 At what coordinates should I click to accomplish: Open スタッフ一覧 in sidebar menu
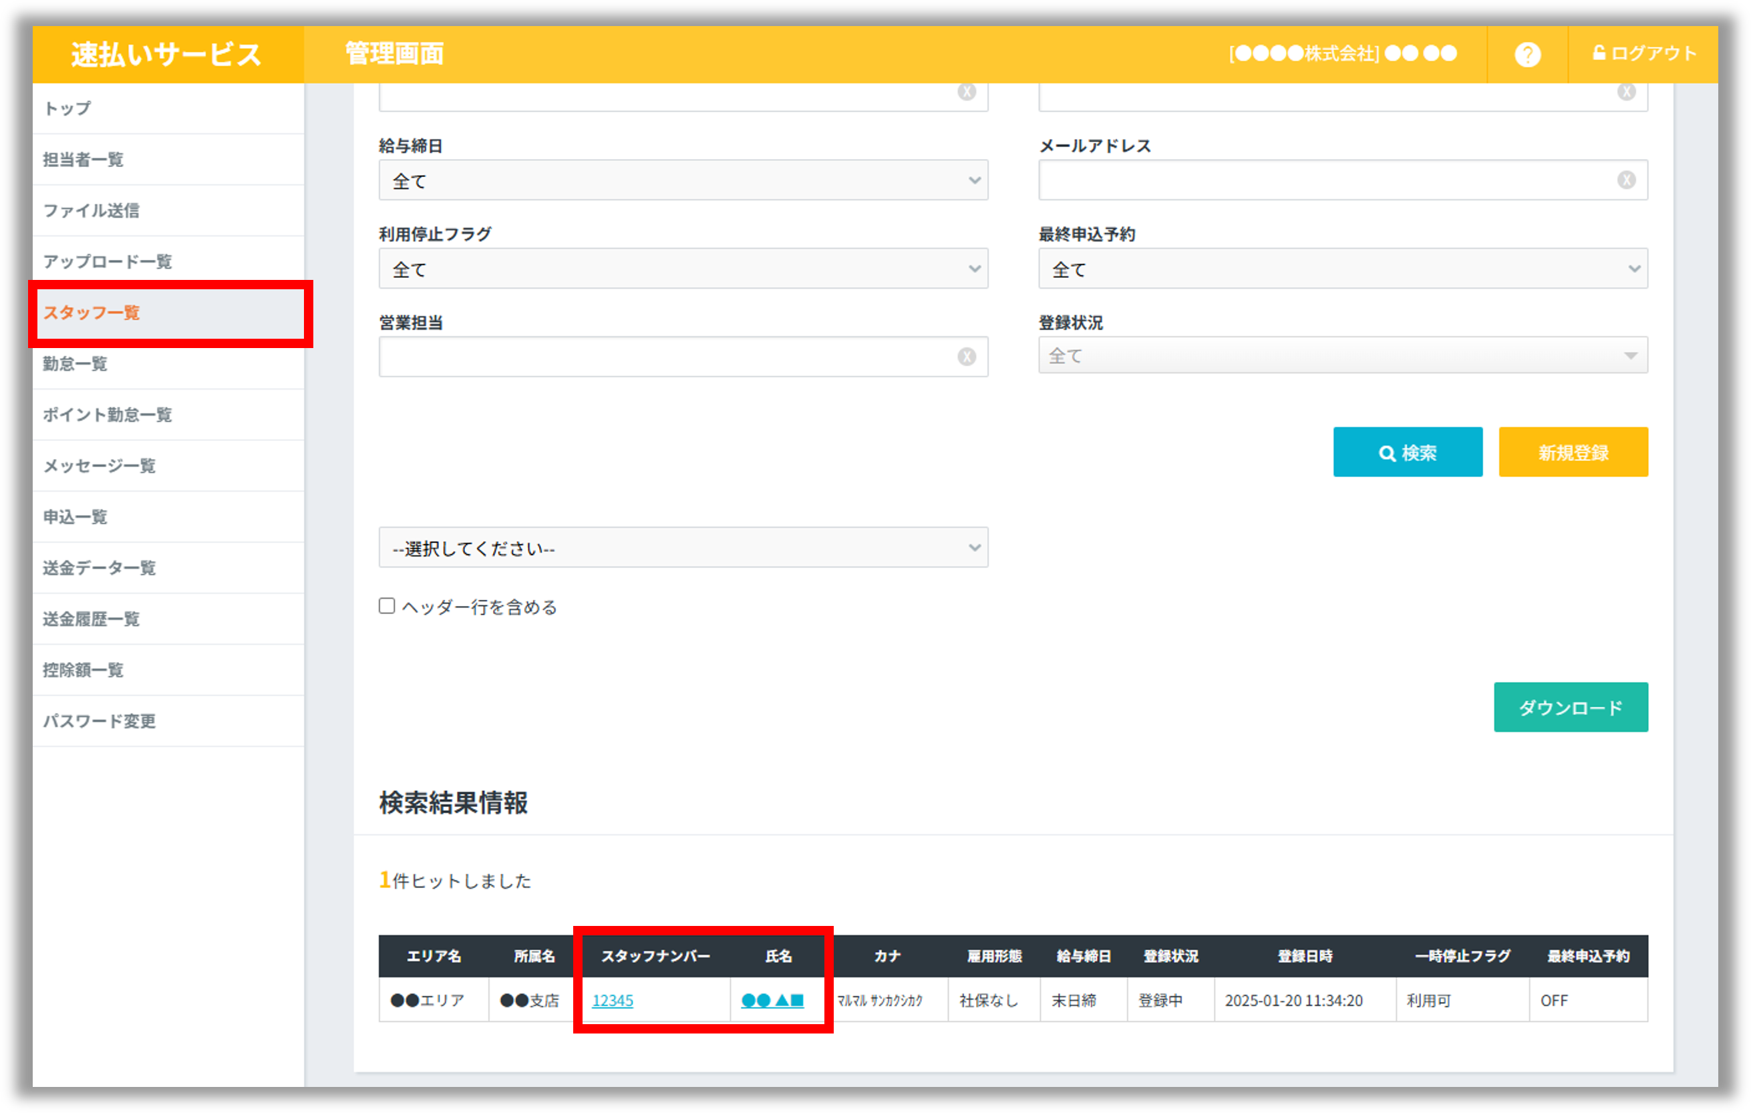tap(92, 313)
